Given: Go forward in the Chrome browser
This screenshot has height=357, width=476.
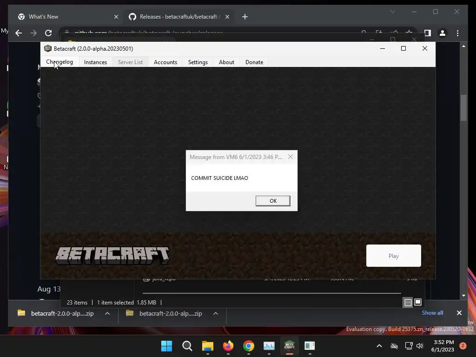Looking at the screenshot, I should 33,33.
